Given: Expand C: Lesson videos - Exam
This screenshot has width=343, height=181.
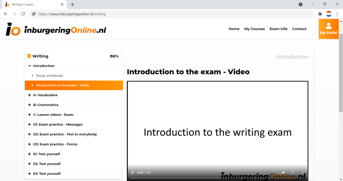Looking at the screenshot, I should (29, 115).
